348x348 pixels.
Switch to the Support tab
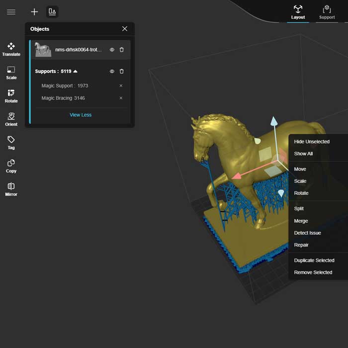[x=327, y=12]
